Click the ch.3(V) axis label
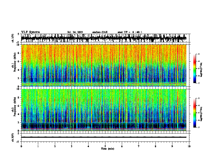Viewport: 213px width, 164px height. [13, 137]
